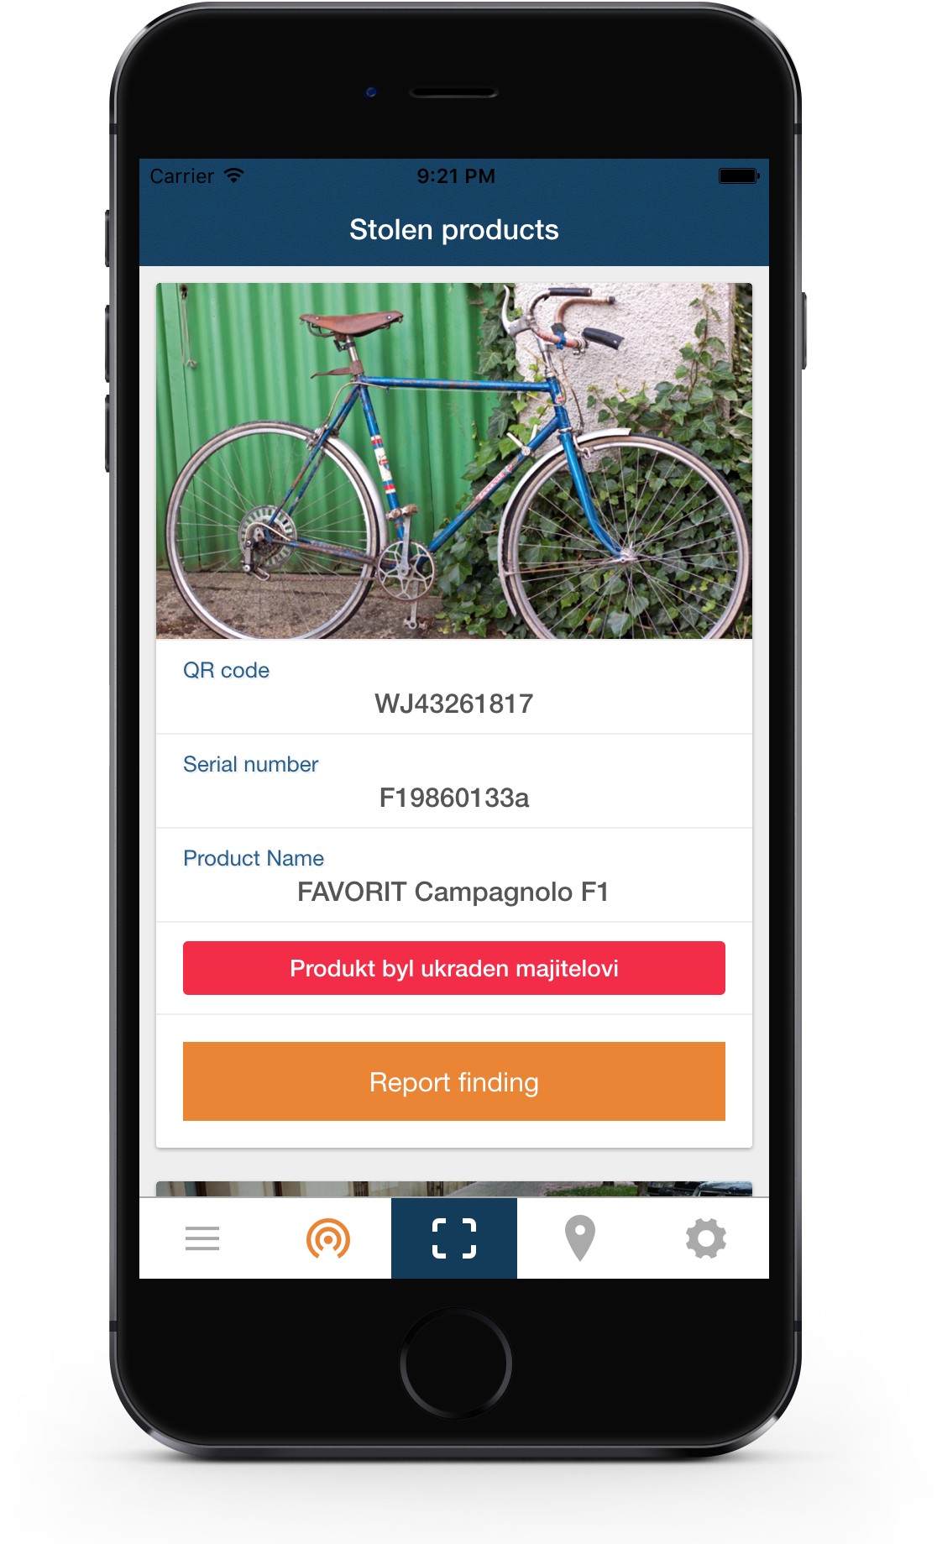937x1544 pixels.
Task: Tap the Carrier text in status bar
Action: click(x=182, y=176)
